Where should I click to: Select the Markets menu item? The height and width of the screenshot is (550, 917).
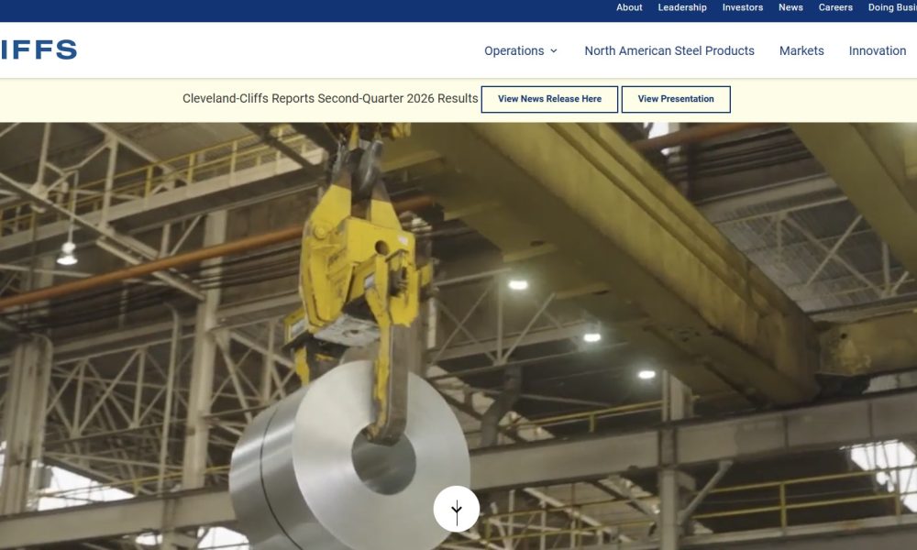coord(801,50)
